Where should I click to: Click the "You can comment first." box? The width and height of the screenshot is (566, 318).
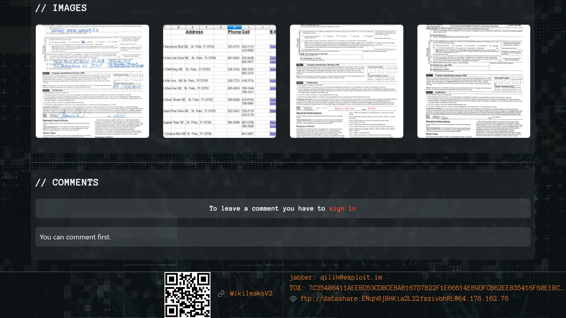pos(283,237)
